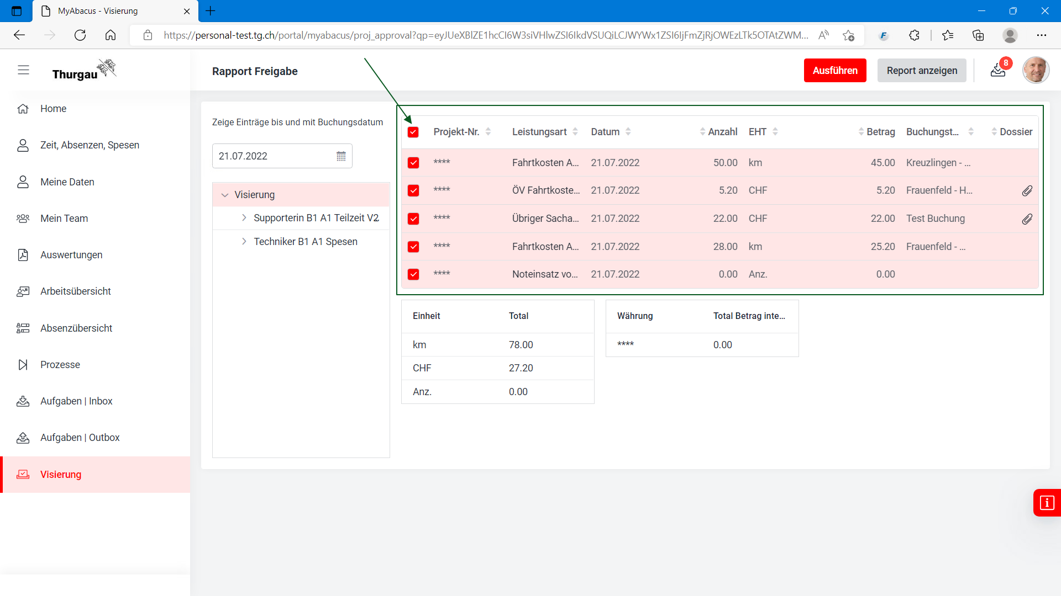Expand Techniker B1 A1 Spesen node

(244, 242)
